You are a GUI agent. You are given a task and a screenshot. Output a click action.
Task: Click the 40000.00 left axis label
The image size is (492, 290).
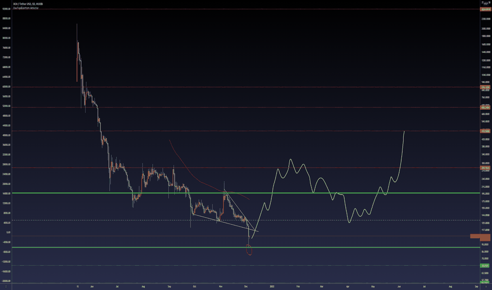pos(6,135)
